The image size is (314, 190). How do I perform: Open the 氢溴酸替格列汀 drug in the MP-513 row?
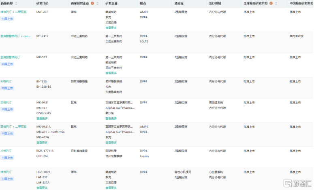pos(10,57)
